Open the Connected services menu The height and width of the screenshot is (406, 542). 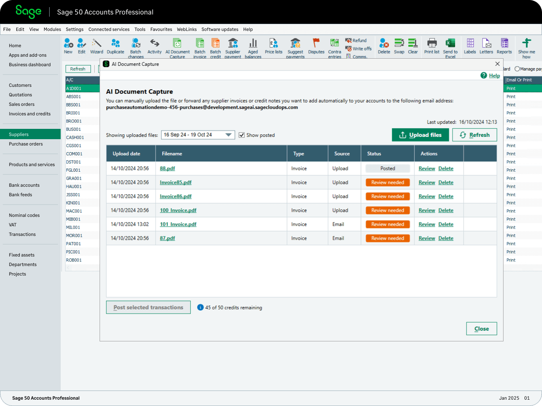109,29
